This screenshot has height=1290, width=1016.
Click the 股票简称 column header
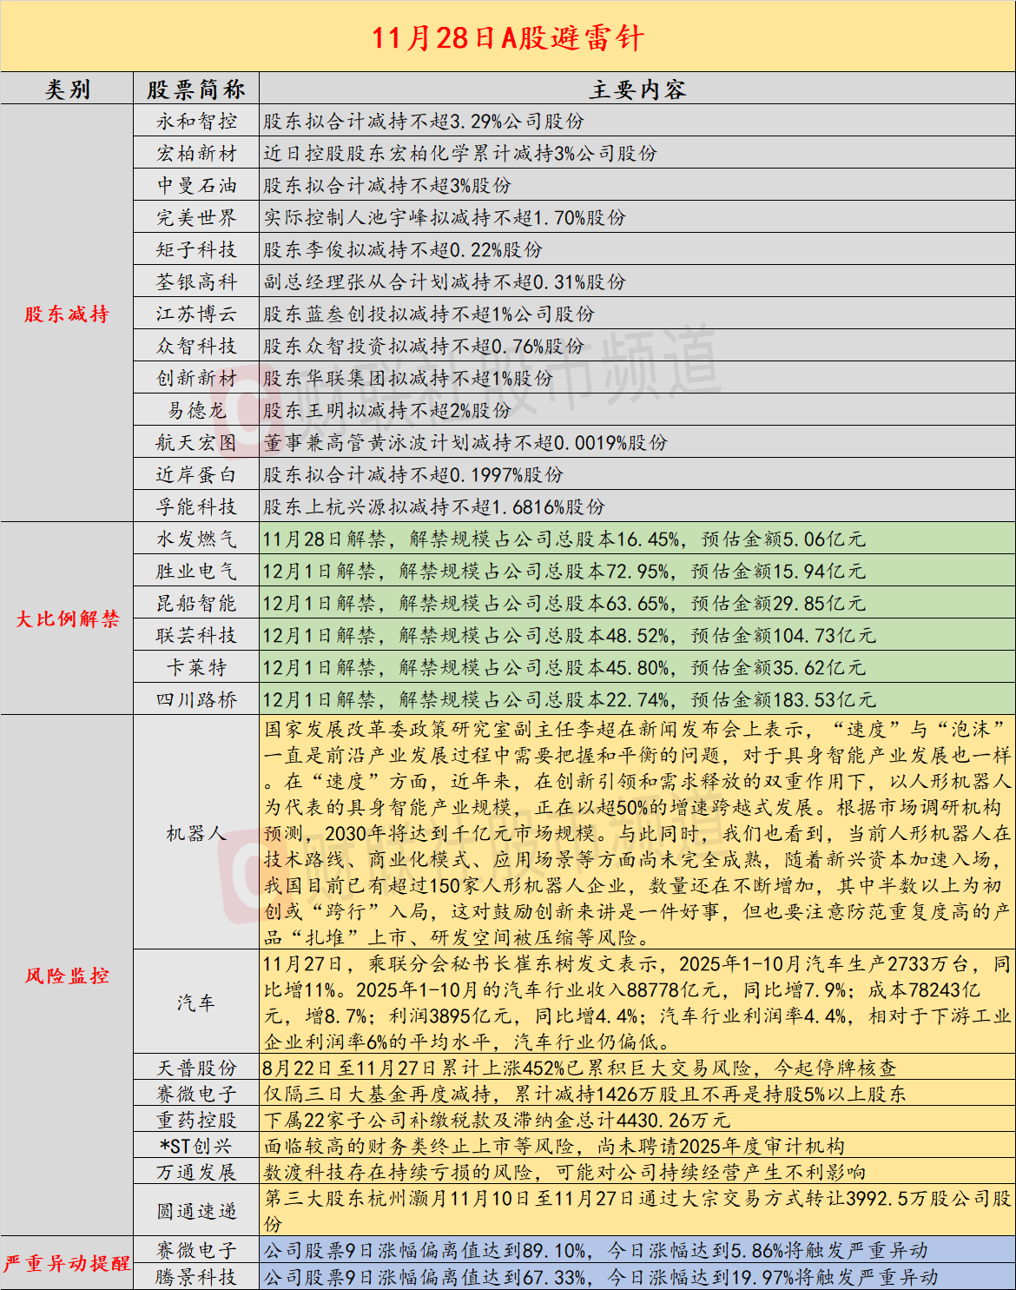click(196, 89)
